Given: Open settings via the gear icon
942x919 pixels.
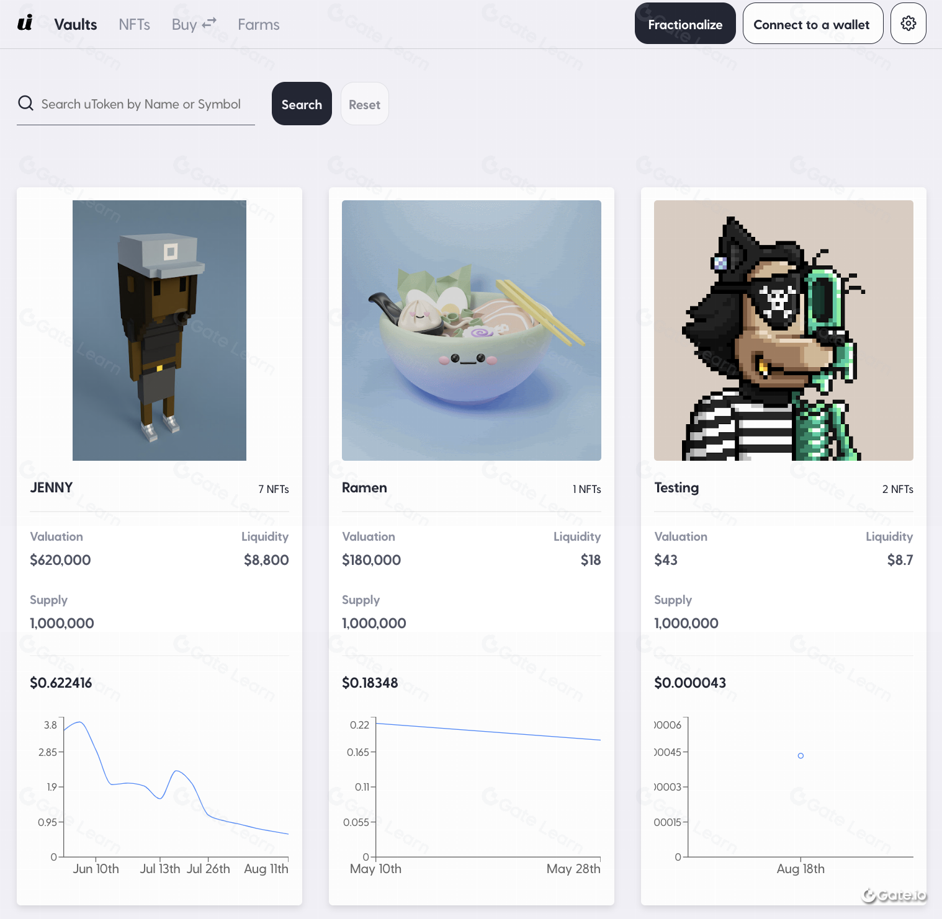Looking at the screenshot, I should click(x=908, y=24).
